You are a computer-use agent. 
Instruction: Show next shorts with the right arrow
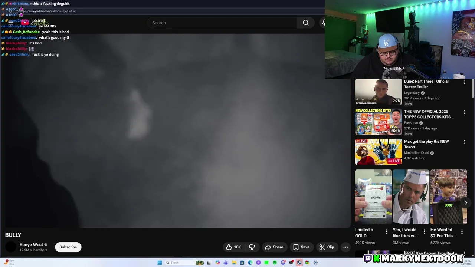466,202
